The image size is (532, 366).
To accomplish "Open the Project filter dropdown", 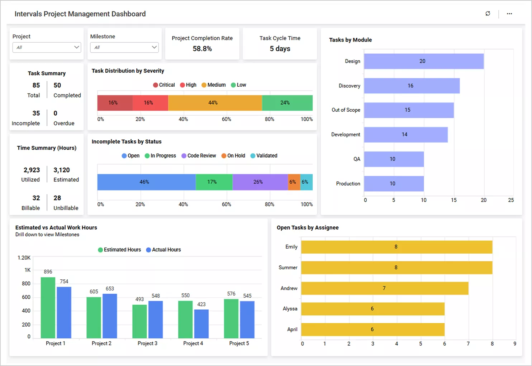I will click(47, 47).
